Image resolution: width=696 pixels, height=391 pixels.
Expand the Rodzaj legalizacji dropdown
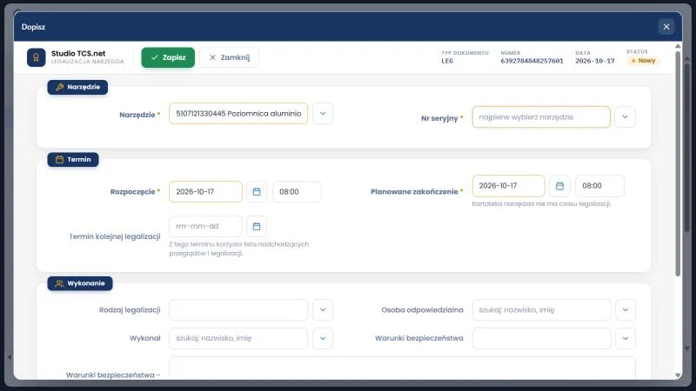(323, 310)
